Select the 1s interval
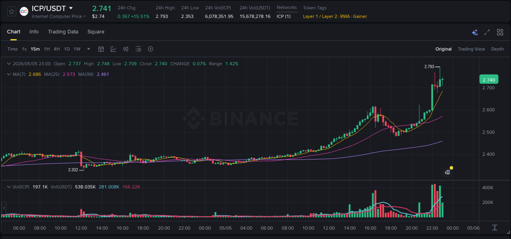This screenshot has height=239, width=511. (24, 49)
